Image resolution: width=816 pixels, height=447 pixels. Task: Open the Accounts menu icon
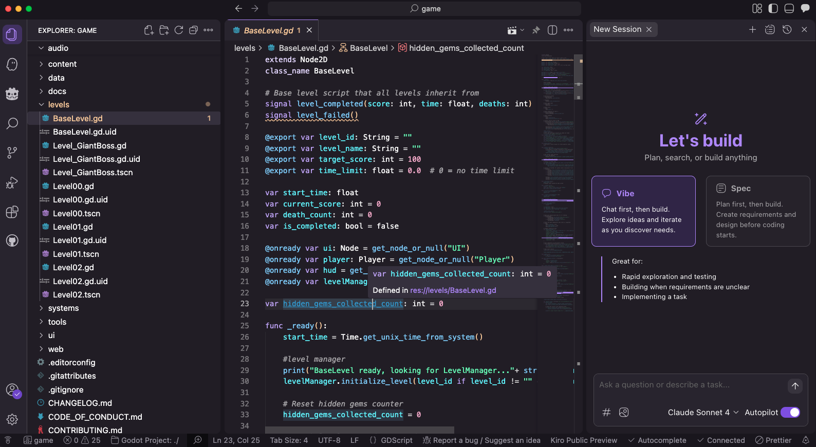coord(12,390)
